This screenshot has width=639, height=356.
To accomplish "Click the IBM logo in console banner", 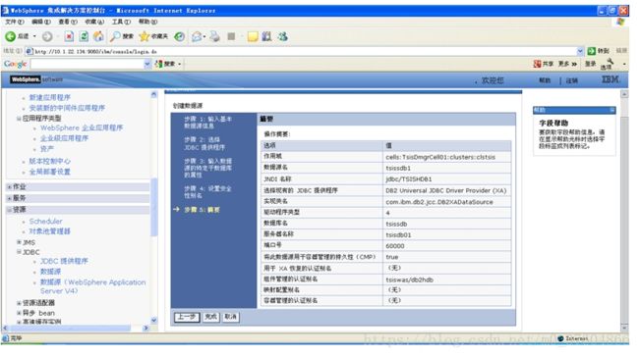I will (610, 79).
